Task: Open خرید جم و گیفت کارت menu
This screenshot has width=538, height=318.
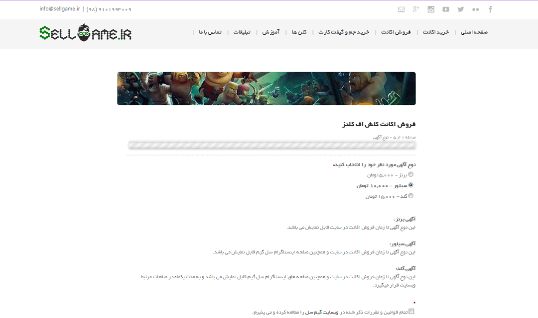Action: (x=344, y=32)
